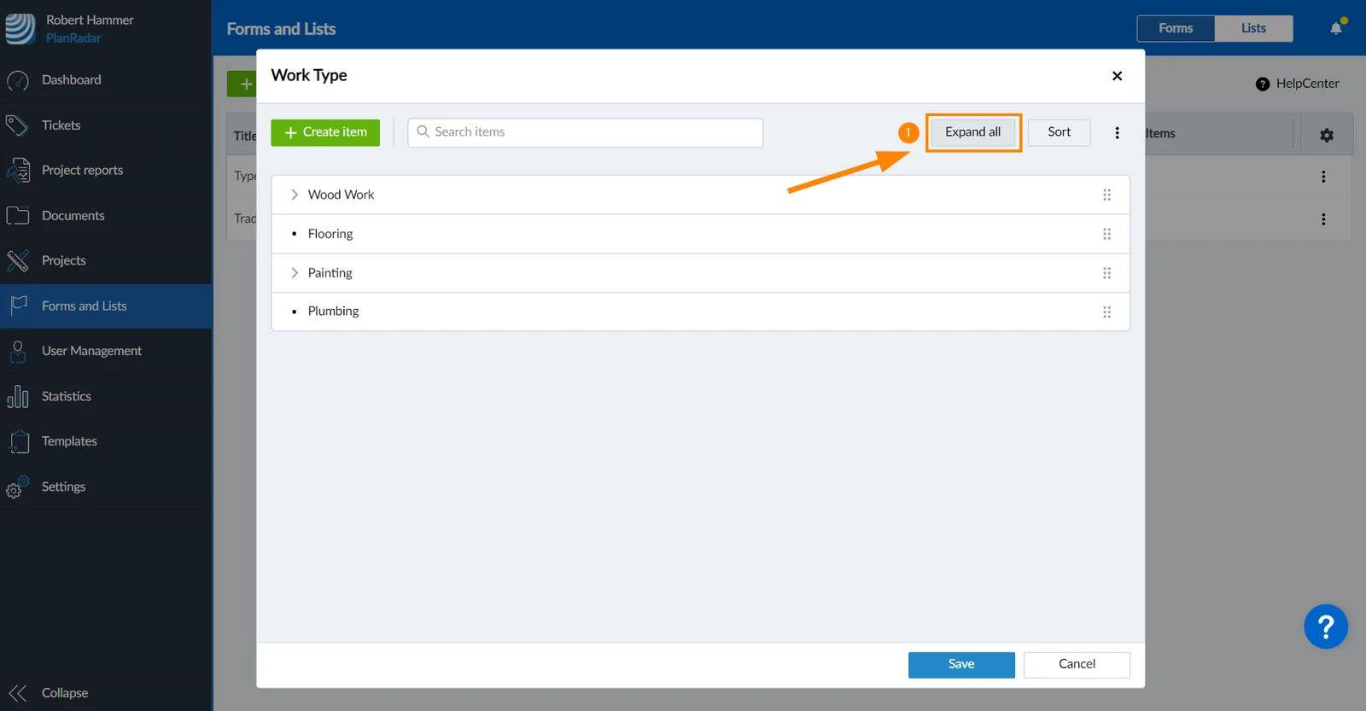The height and width of the screenshot is (711, 1366).
Task: Open the notification bell
Action: point(1336,28)
